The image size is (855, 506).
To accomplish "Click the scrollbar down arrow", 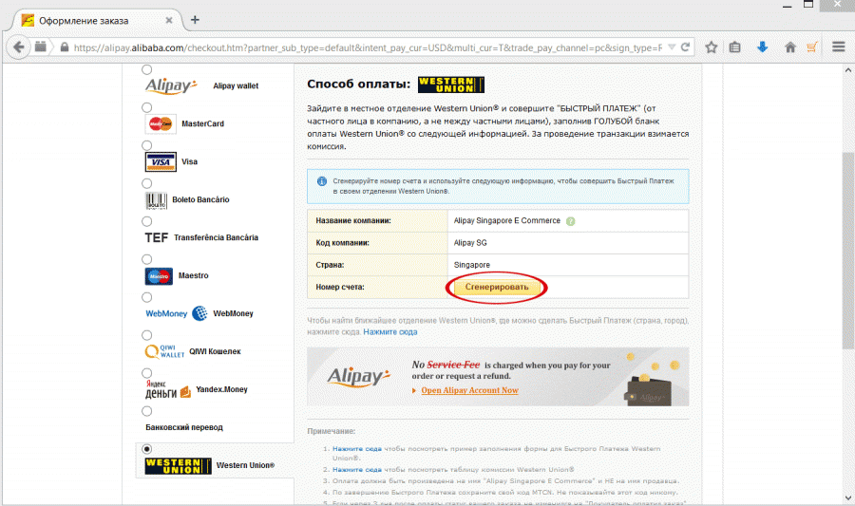I will [847, 497].
